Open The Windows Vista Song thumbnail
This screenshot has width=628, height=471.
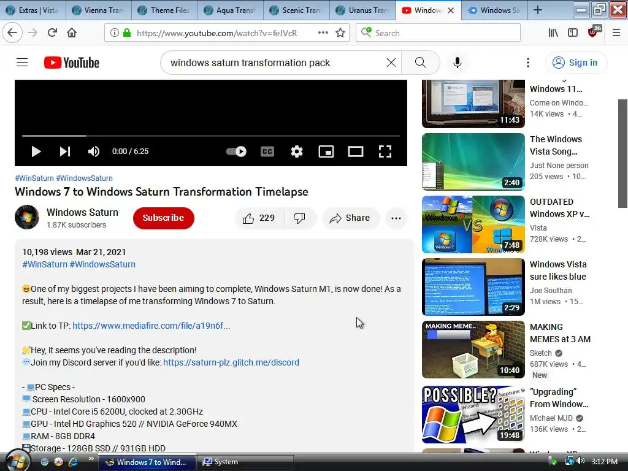pyautogui.click(x=473, y=162)
